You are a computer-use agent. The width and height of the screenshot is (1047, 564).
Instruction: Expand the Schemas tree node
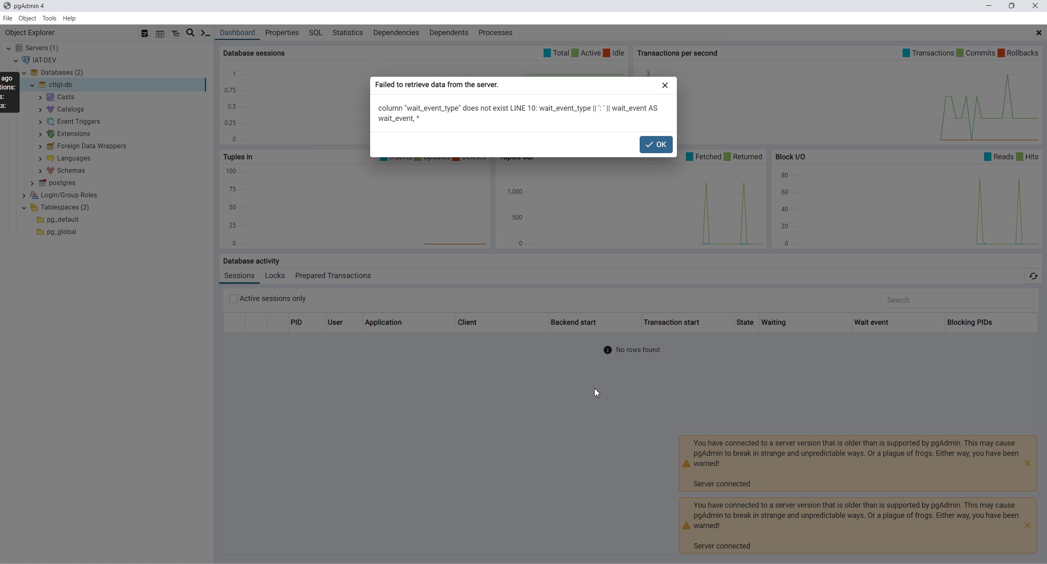point(40,170)
